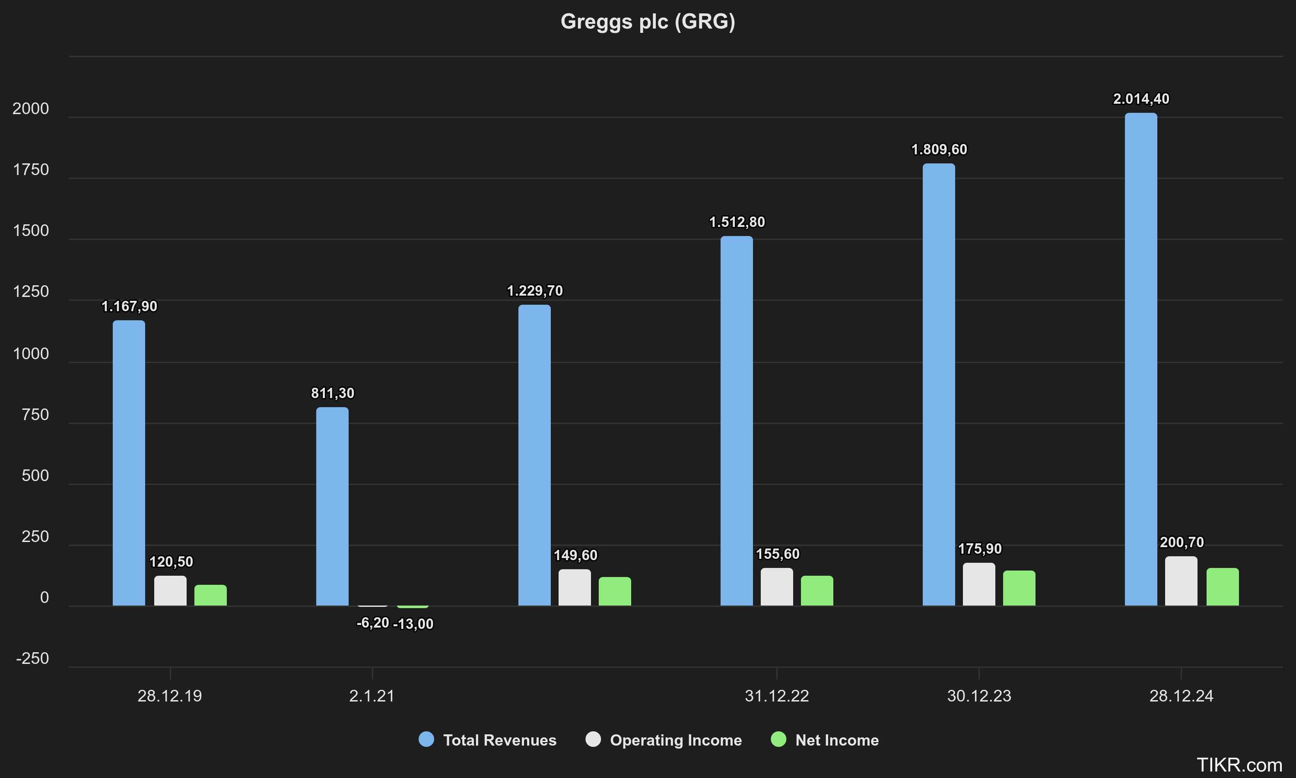This screenshot has width=1296, height=778.
Task: Click the green Net Income legend dot
Action: pyautogui.click(x=778, y=739)
